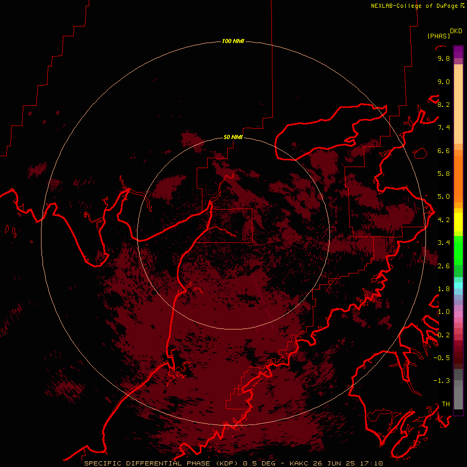
Task: Click the 100 NMI range ring label
Action: (x=233, y=41)
